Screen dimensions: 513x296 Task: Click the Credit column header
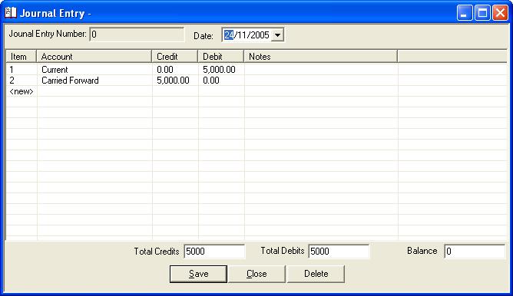[x=174, y=57]
